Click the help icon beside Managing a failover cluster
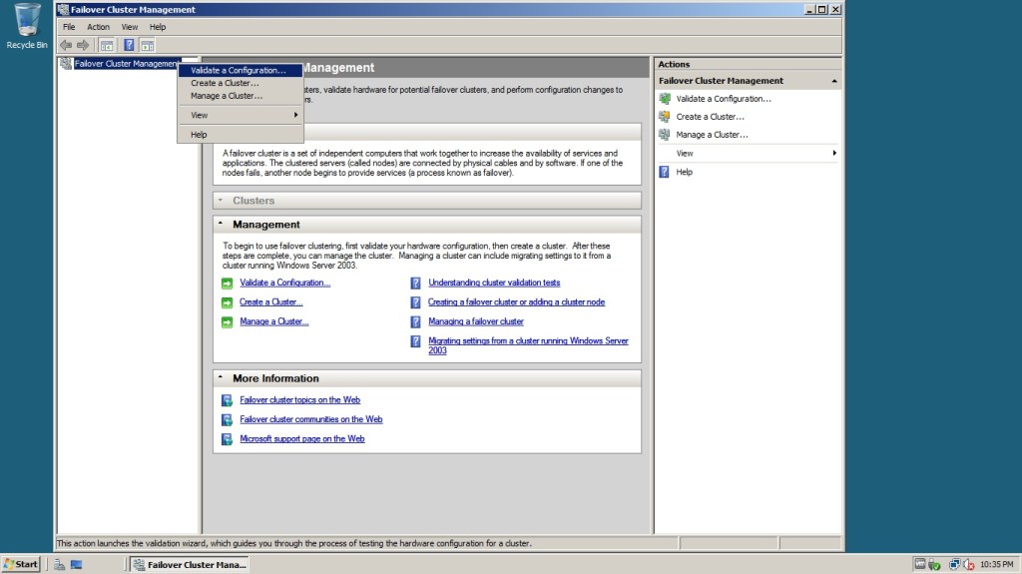Screen dimensions: 1022x574 (x=416, y=322)
